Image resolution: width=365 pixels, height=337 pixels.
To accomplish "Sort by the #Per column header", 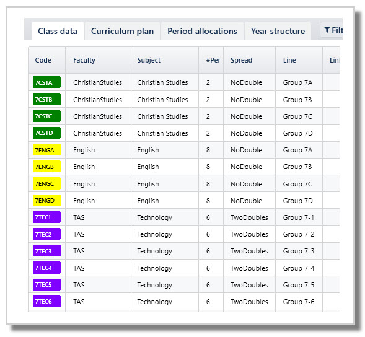I will pos(213,60).
